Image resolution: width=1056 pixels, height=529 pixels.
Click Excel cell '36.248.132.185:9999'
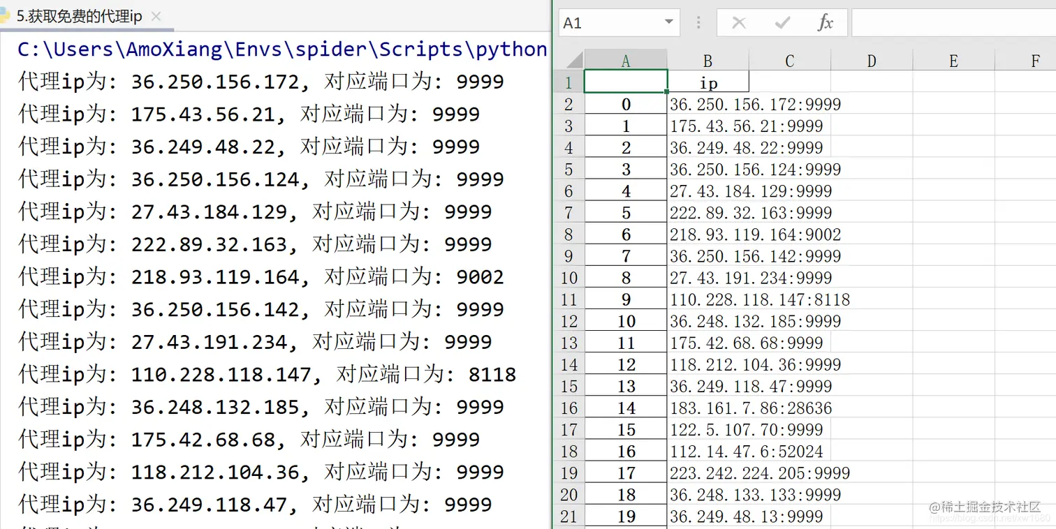click(755, 322)
